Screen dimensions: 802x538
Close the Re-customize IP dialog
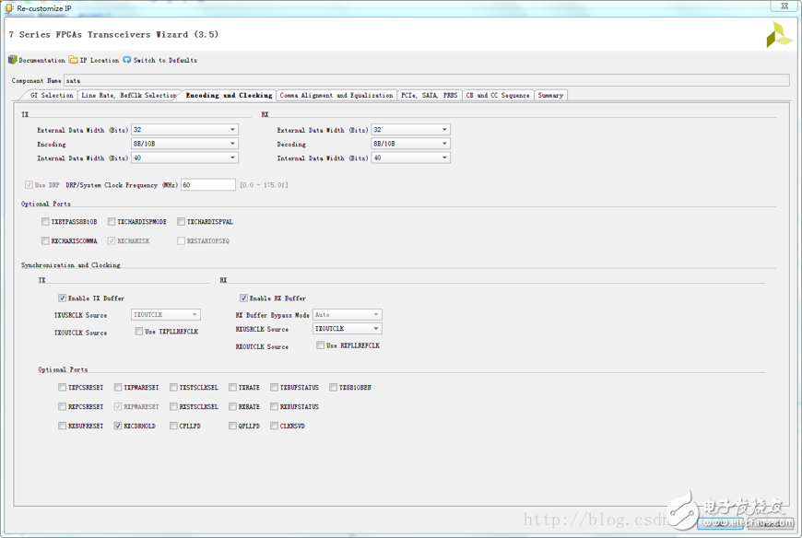784,6
